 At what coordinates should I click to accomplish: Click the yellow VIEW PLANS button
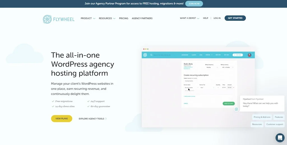pyautogui.click(x=61, y=119)
